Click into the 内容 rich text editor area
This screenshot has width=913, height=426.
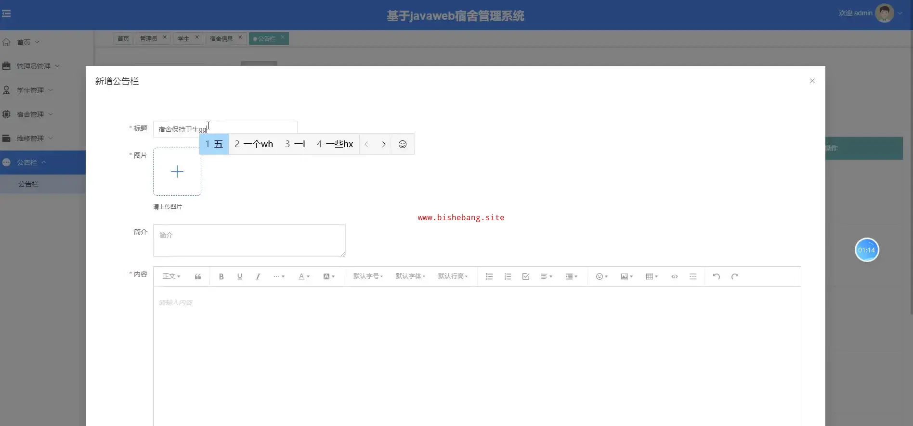coord(477,356)
